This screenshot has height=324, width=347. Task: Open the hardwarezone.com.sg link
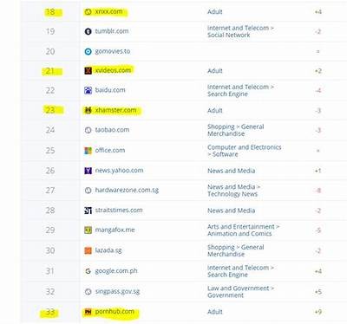(127, 191)
